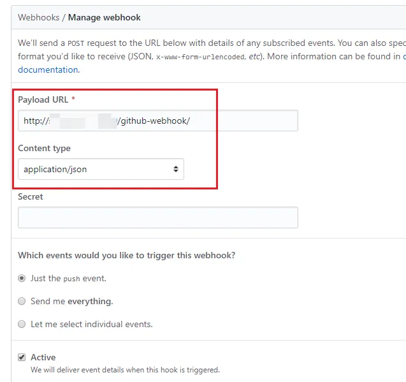Viewport: 406px width, 382px height.
Task: Click the "Which events would you like" heading
Action: pos(126,255)
